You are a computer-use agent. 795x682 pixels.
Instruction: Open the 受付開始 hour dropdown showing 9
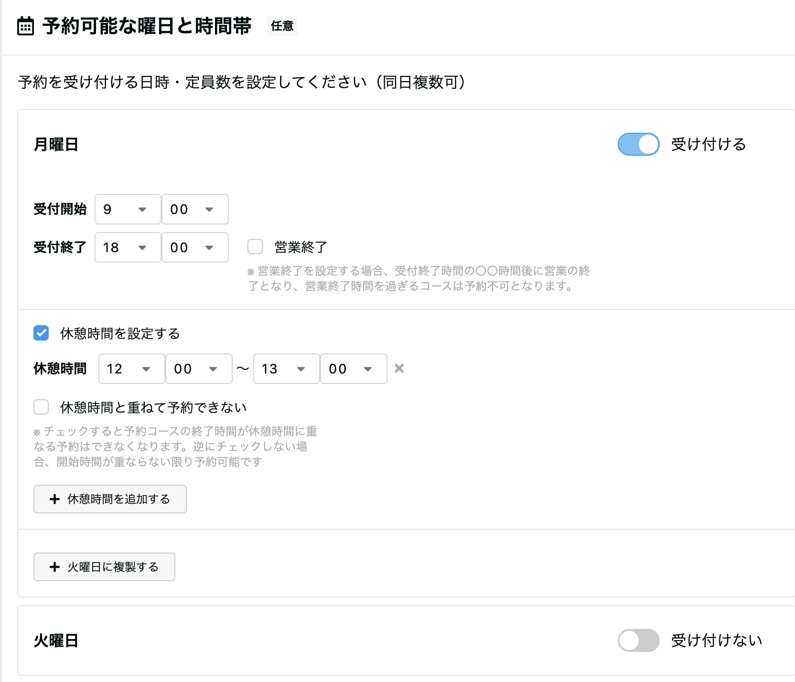(128, 209)
